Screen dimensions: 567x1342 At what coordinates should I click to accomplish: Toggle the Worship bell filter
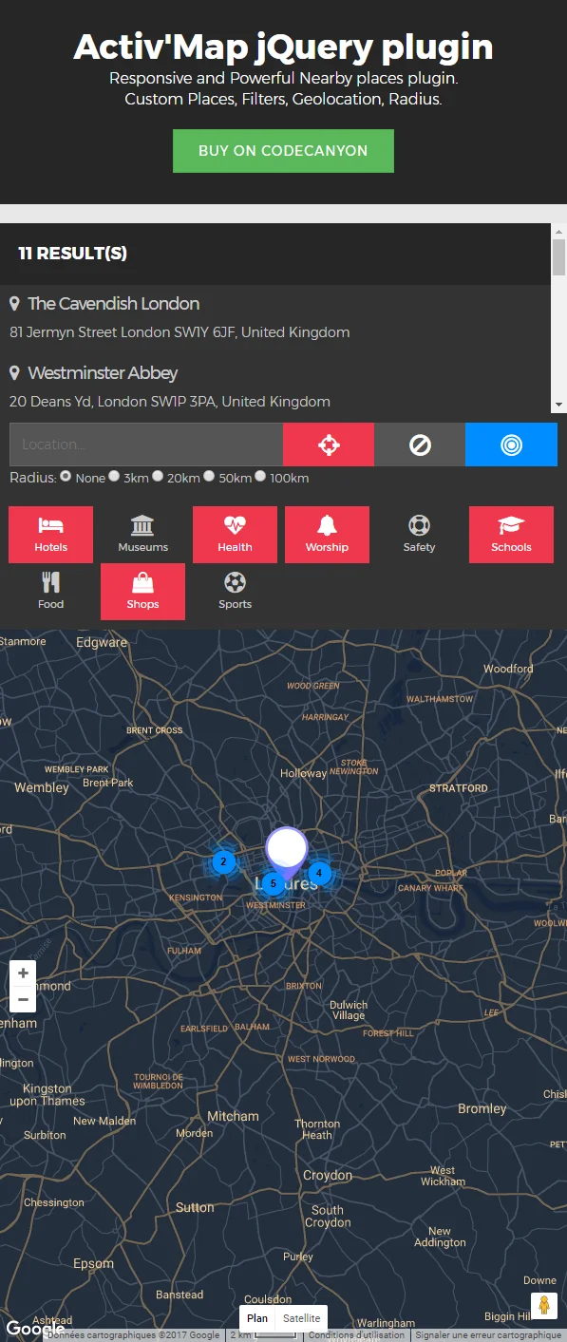pyautogui.click(x=327, y=535)
